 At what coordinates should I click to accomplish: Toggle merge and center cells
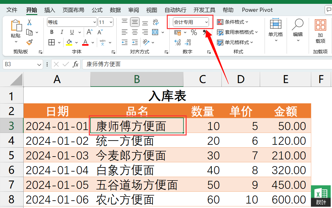point(155,32)
